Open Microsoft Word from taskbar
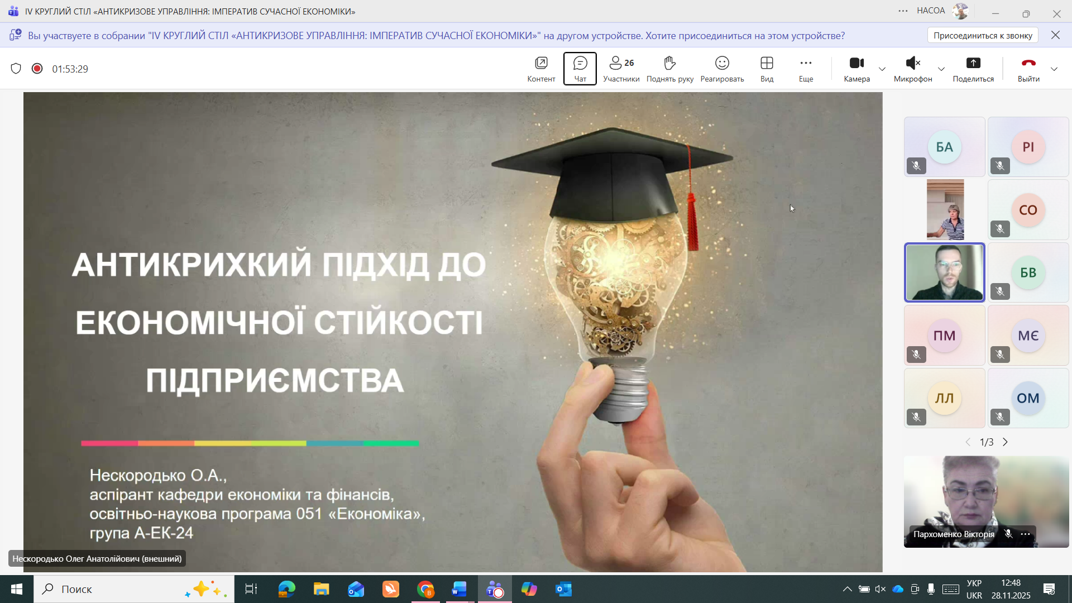The image size is (1072, 603). click(x=459, y=589)
